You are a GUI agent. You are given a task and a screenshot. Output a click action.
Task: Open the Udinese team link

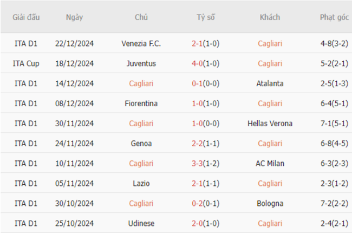coord(141,223)
